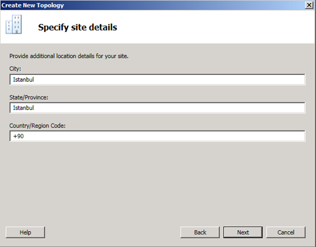
Task: Click the location details instruction text
Action: (69, 56)
